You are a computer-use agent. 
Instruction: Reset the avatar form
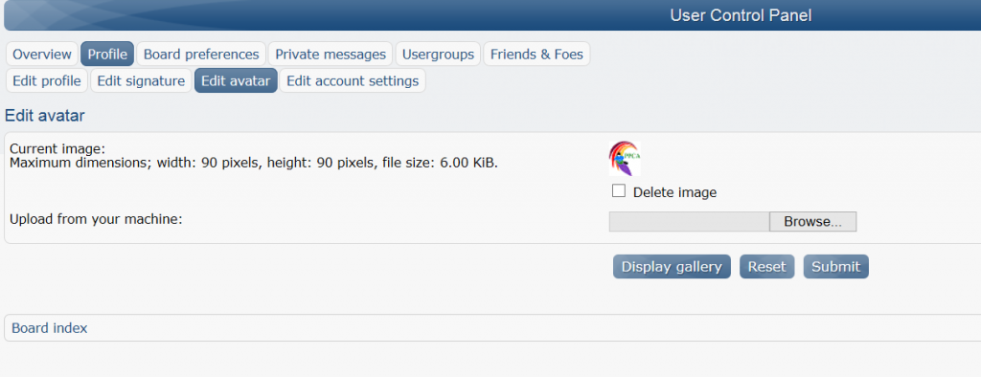click(x=767, y=266)
